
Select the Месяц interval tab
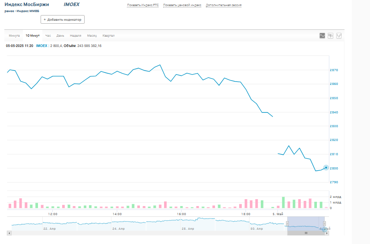[92, 35]
